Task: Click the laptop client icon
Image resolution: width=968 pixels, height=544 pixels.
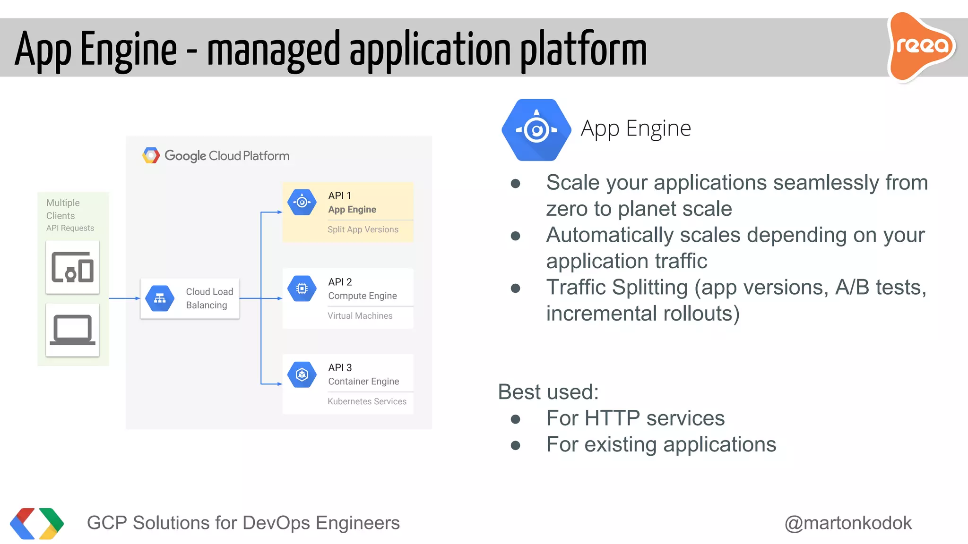Action: tap(72, 330)
